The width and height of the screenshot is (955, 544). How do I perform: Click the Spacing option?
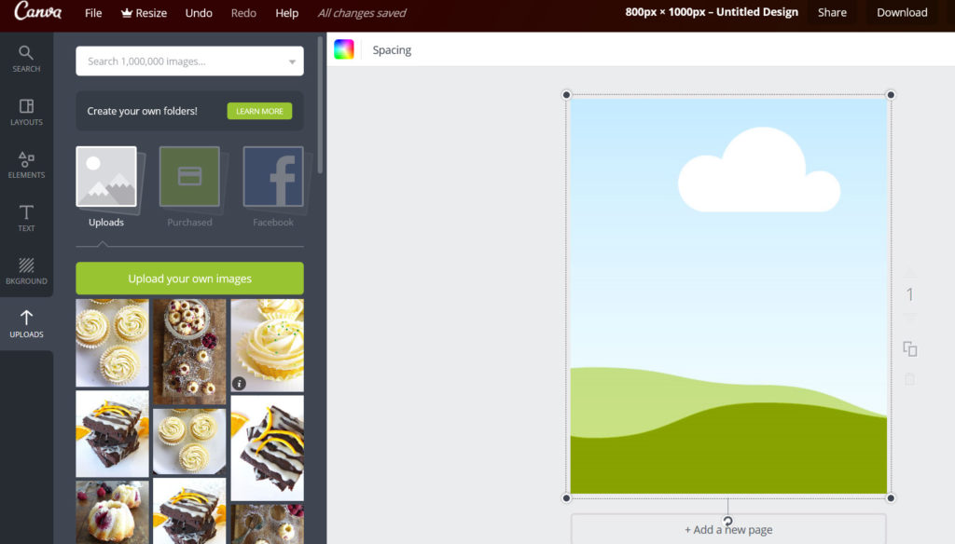click(392, 50)
